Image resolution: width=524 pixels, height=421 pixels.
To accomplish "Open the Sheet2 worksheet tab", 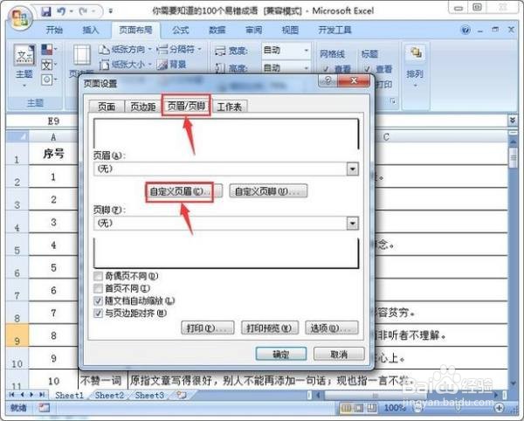I will (109, 396).
